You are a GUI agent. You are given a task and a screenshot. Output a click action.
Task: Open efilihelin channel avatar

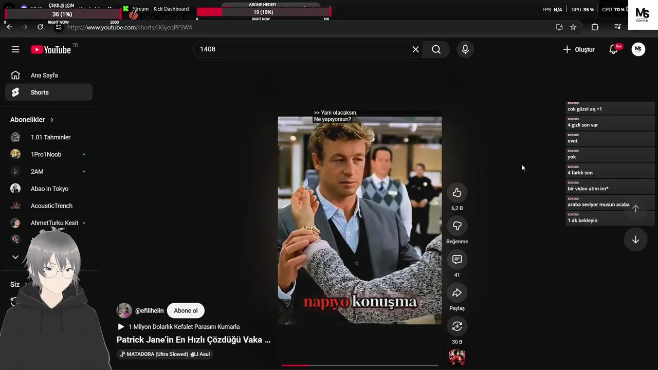click(124, 310)
